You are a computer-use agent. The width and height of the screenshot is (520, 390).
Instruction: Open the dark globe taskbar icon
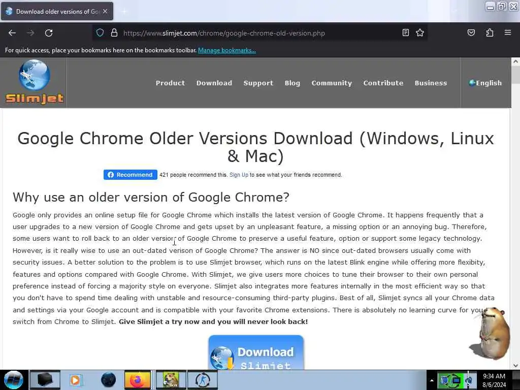point(109,380)
